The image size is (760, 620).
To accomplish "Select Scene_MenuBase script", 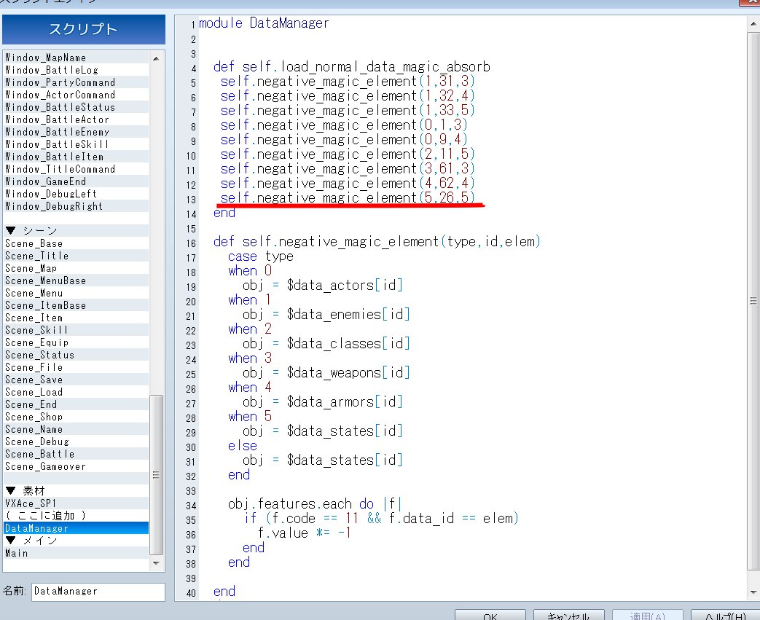I will point(76,280).
